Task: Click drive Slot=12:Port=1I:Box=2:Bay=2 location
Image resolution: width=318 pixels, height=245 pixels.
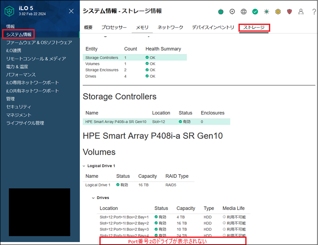Action: (x=124, y=223)
